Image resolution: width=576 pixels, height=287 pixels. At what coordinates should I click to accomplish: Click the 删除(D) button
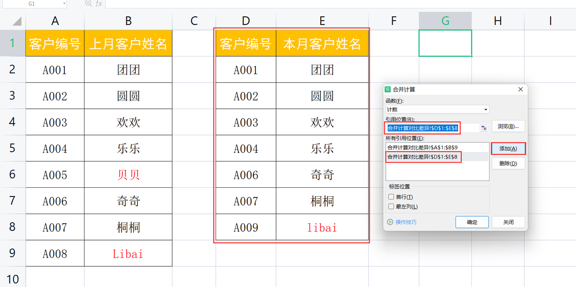pos(508,163)
